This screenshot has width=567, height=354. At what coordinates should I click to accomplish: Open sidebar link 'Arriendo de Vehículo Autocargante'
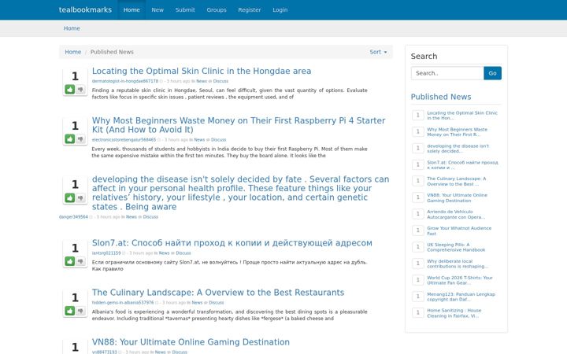(x=456, y=215)
